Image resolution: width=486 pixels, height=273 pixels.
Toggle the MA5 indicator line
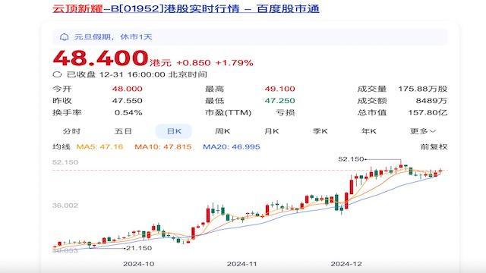point(99,146)
